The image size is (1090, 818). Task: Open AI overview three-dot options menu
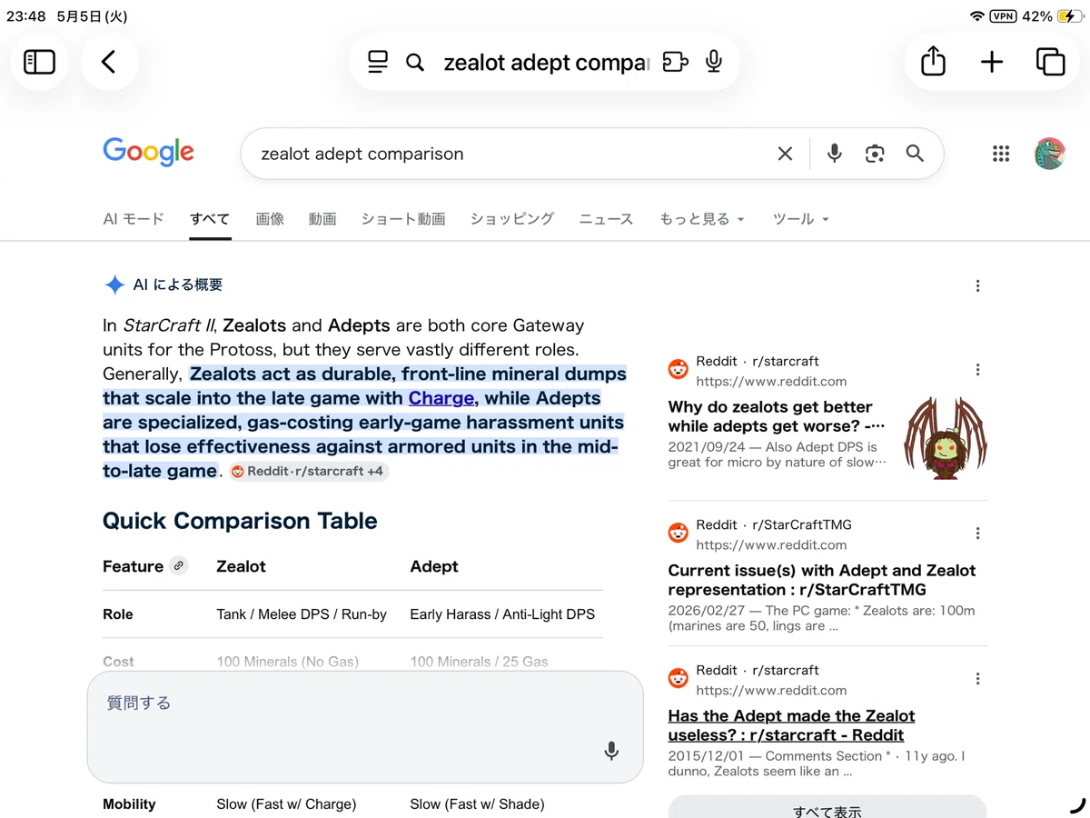point(977,285)
